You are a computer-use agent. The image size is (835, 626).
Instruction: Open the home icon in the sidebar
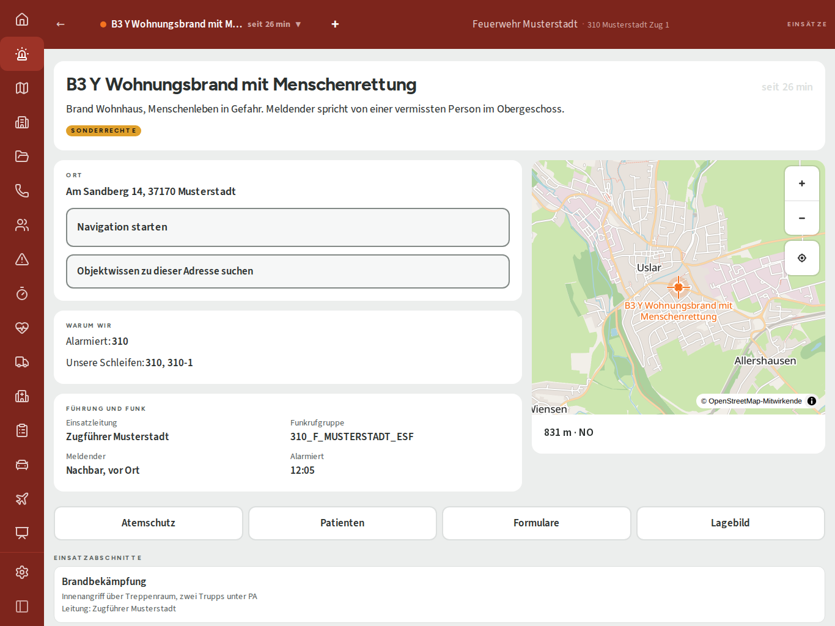click(x=22, y=20)
